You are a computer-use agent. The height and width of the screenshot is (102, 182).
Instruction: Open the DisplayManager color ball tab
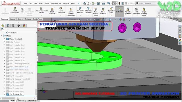coord(24,25)
